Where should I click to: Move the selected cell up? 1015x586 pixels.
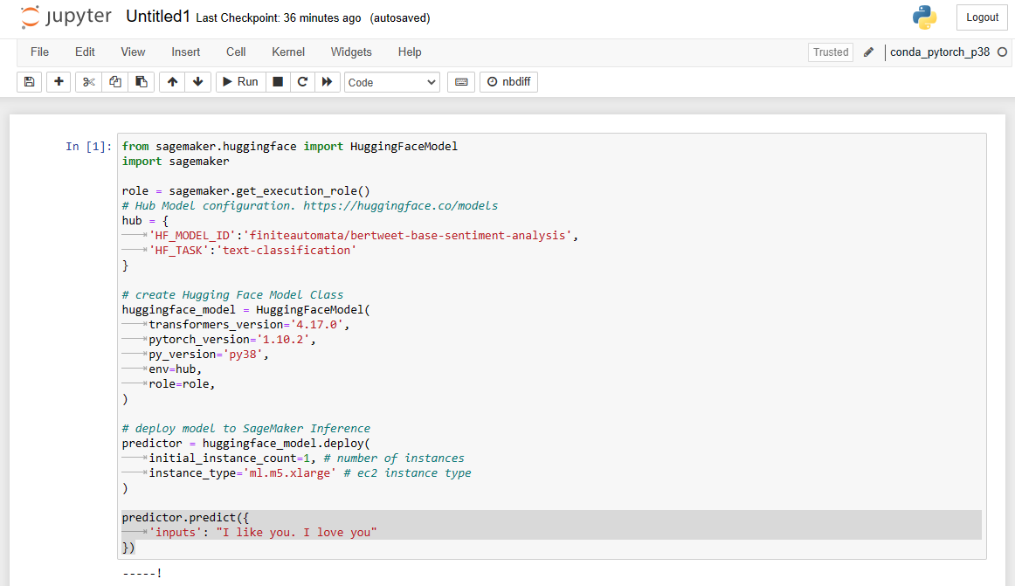click(x=172, y=81)
